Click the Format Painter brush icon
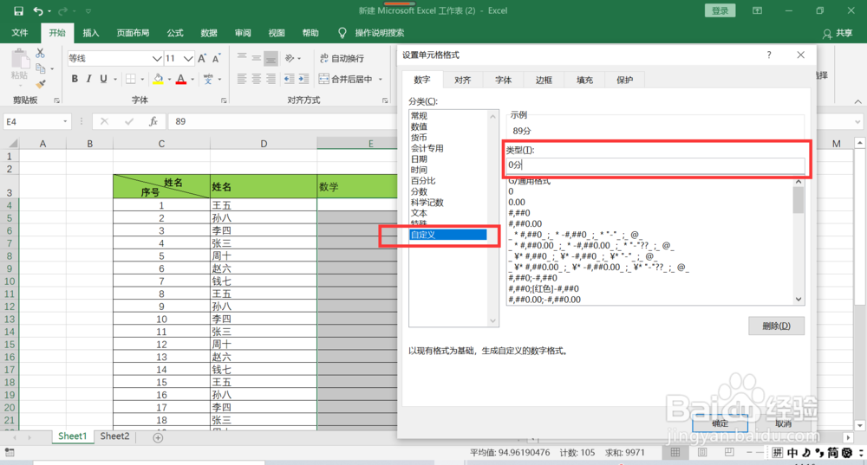Screen dimensions: 867x465 (x=41, y=84)
